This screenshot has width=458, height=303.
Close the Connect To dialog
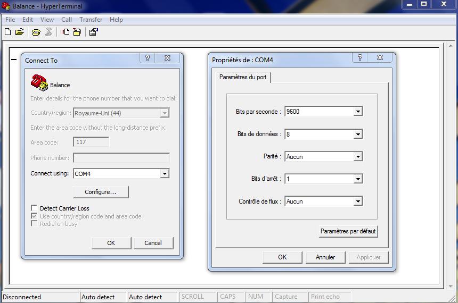pyautogui.click(x=167, y=58)
